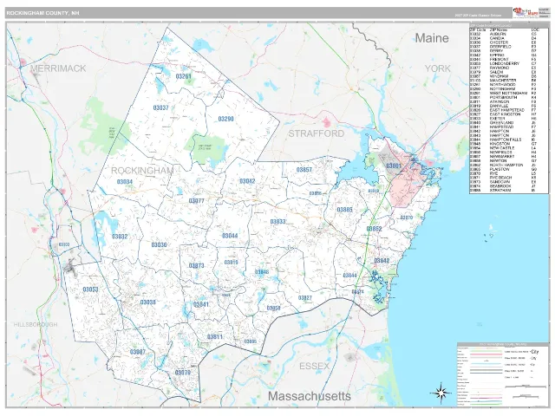Select ZIP code label 03290

coord(225,119)
